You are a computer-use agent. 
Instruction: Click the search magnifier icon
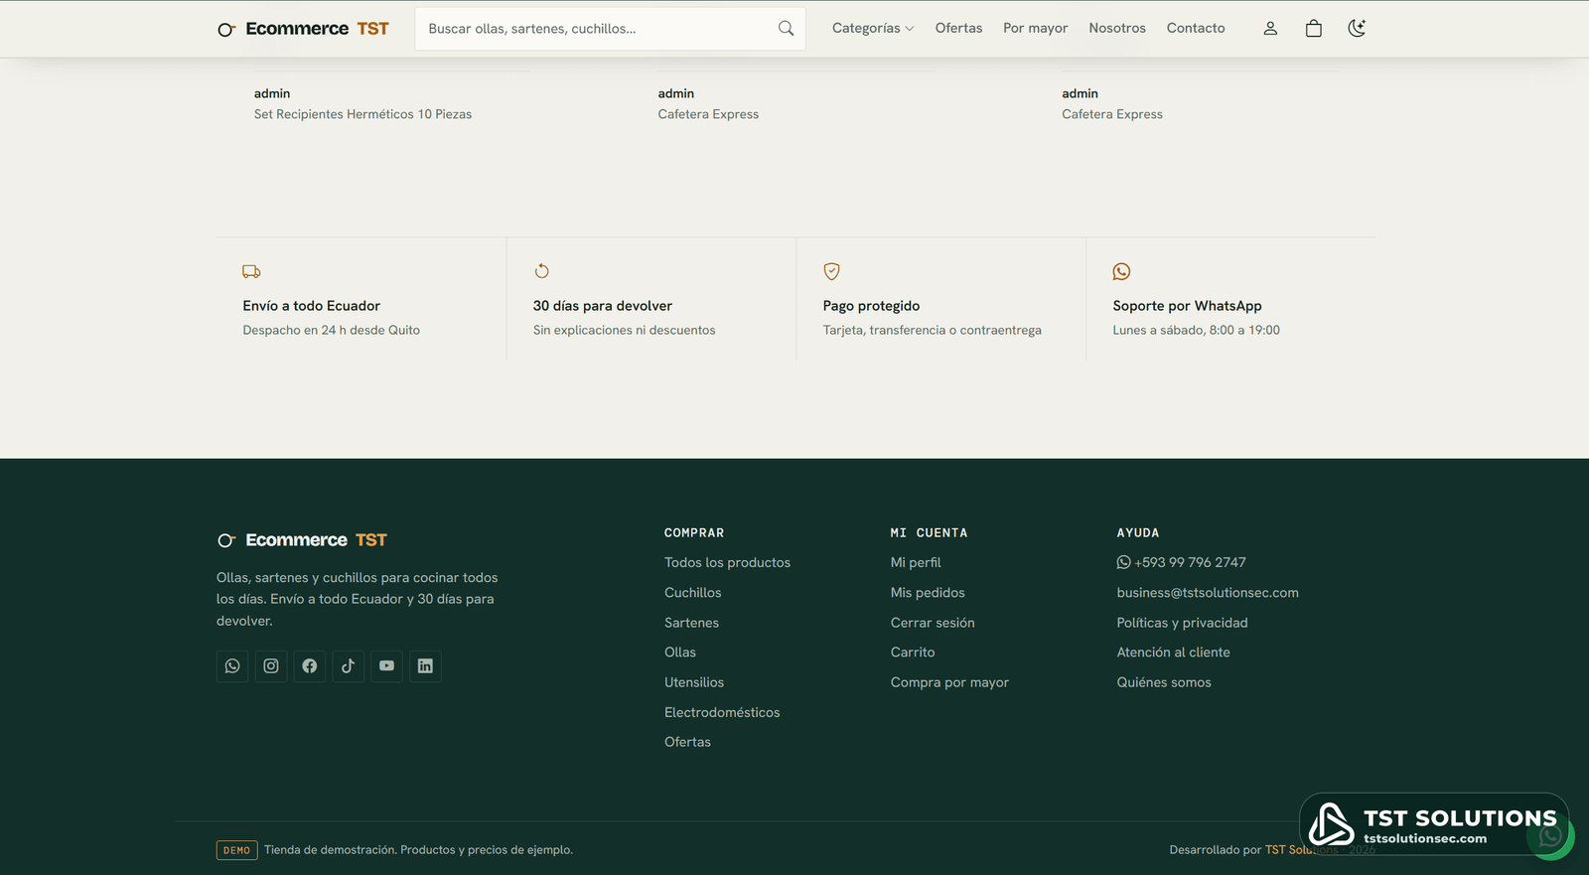(x=786, y=29)
